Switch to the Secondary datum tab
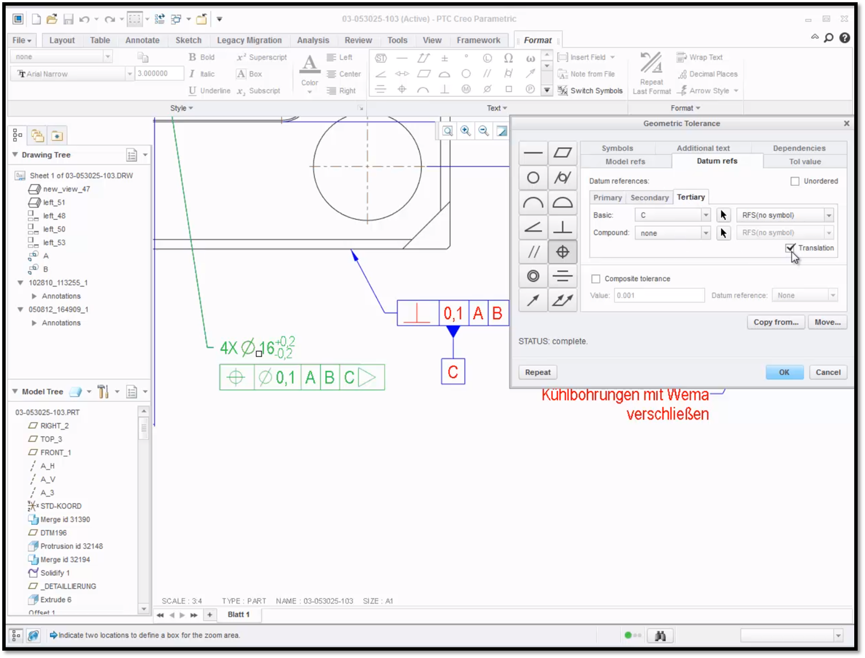Viewport: 865px width, 658px height. coord(649,198)
